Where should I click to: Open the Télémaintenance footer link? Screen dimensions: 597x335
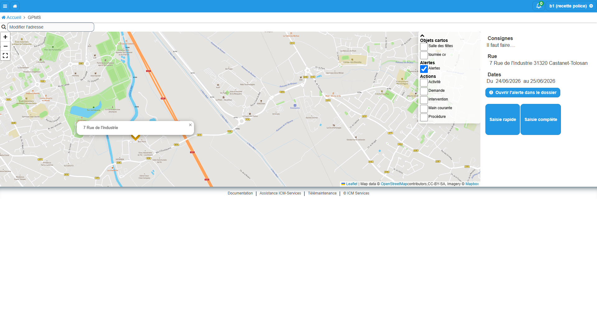pos(322,193)
